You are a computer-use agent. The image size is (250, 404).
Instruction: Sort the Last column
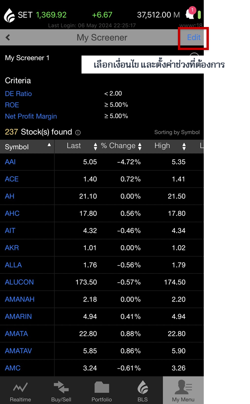95,147
